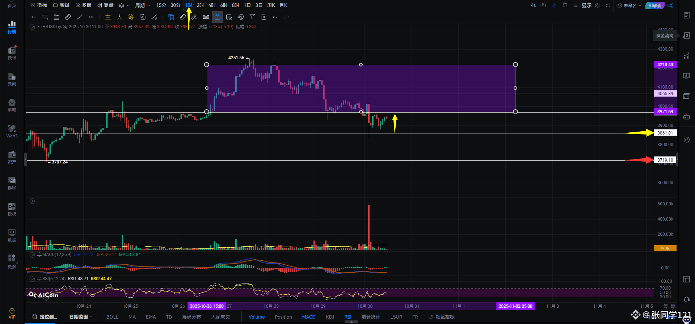
Task: Switch to the 1日 timeframe
Action: [x=247, y=5]
